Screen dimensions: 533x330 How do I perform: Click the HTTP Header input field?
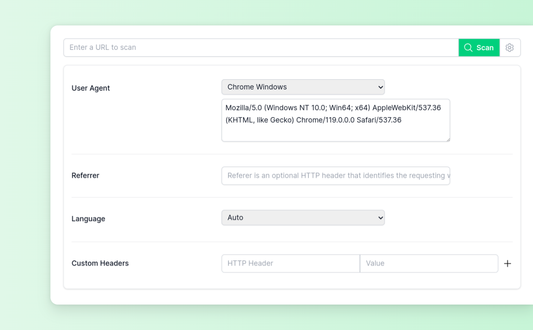pos(290,263)
